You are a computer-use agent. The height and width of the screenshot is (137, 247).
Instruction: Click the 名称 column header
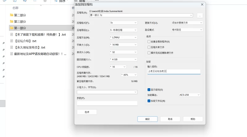(x=15, y=8)
